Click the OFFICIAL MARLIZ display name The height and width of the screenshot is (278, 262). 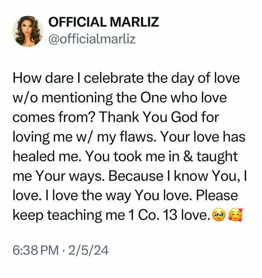tap(104, 22)
